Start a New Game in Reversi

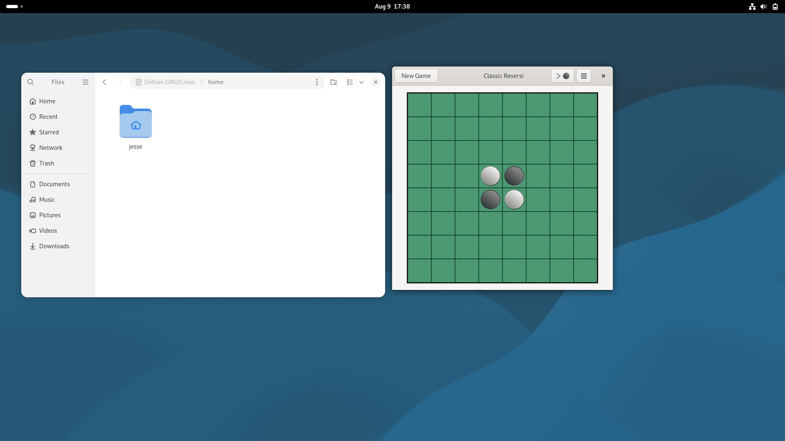click(416, 76)
